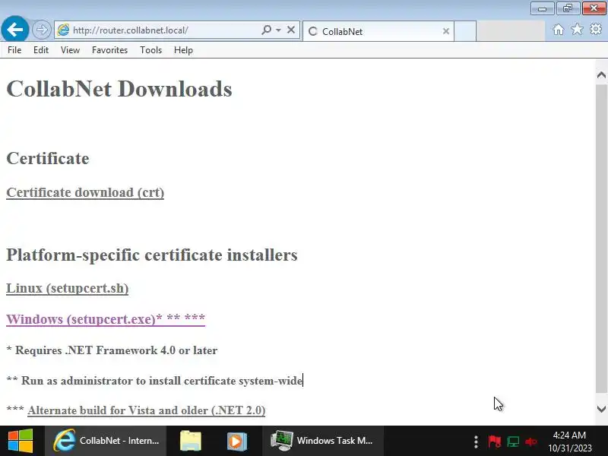Go back with the browser Back arrow
Viewport: 608px width, 456px height.
pyautogui.click(x=14, y=29)
